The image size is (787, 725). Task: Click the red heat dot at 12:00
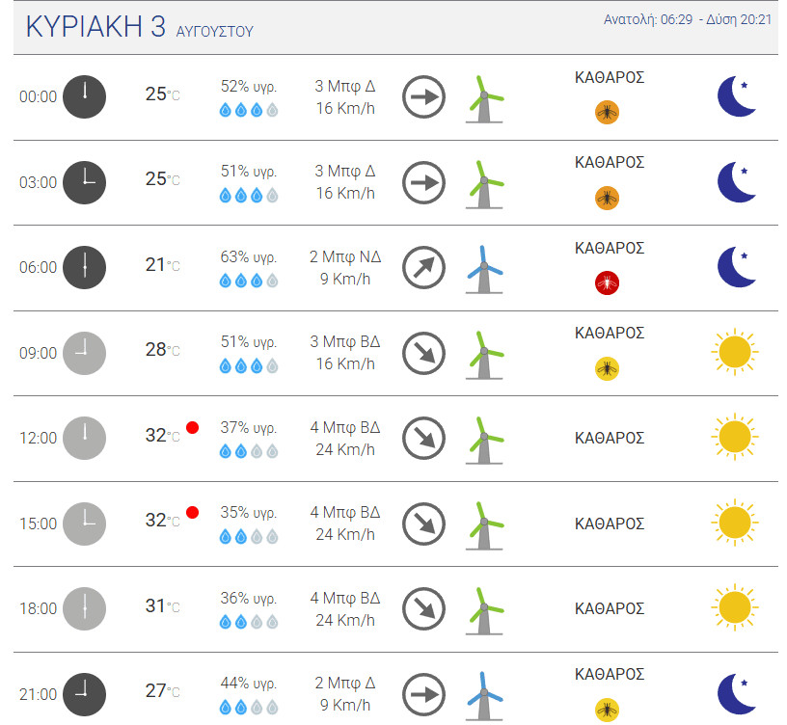click(x=192, y=427)
